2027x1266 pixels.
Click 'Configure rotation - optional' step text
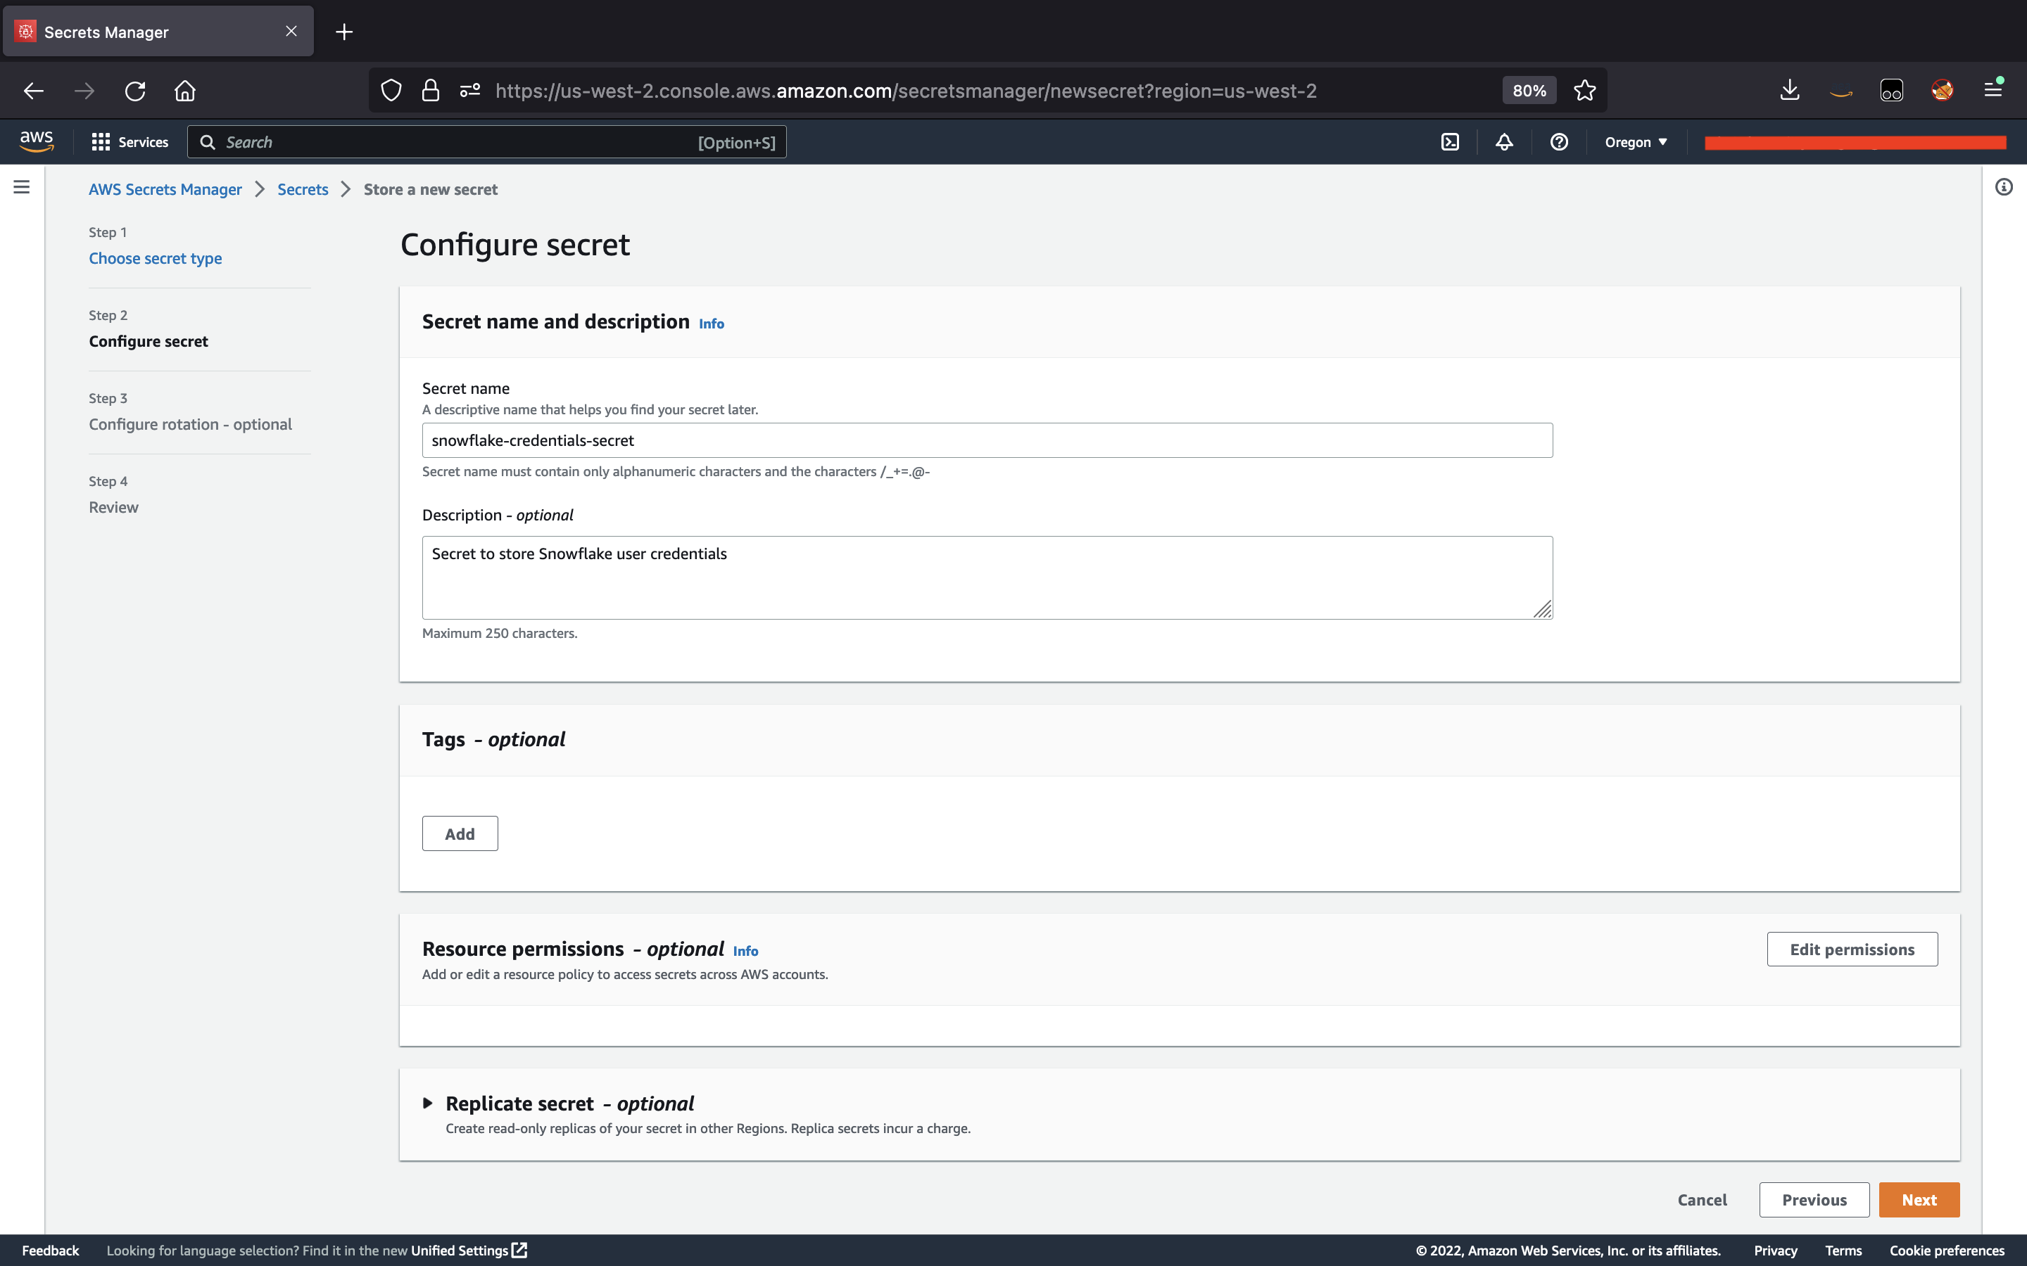tap(190, 423)
